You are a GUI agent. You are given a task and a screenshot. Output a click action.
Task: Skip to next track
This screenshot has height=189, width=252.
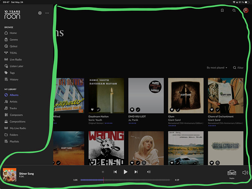[x=136, y=172]
